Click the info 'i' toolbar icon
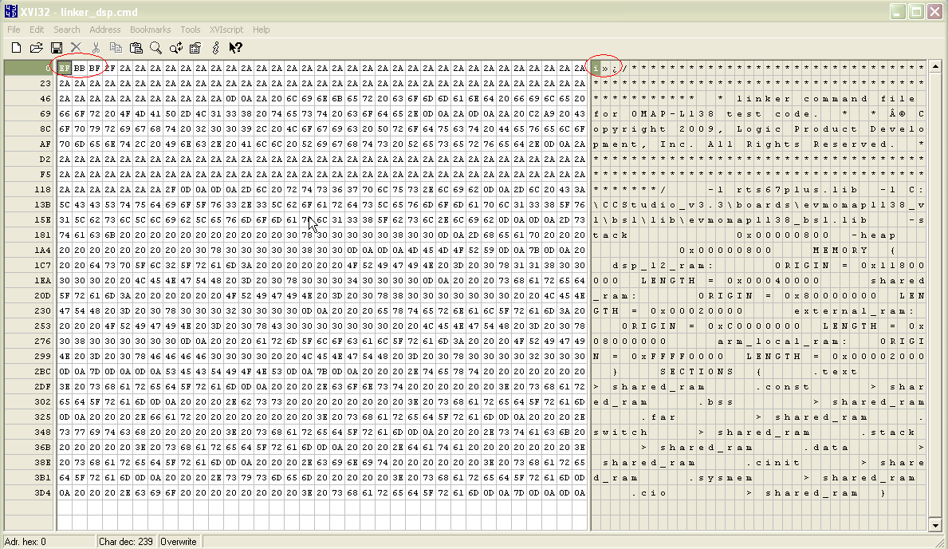 (215, 48)
